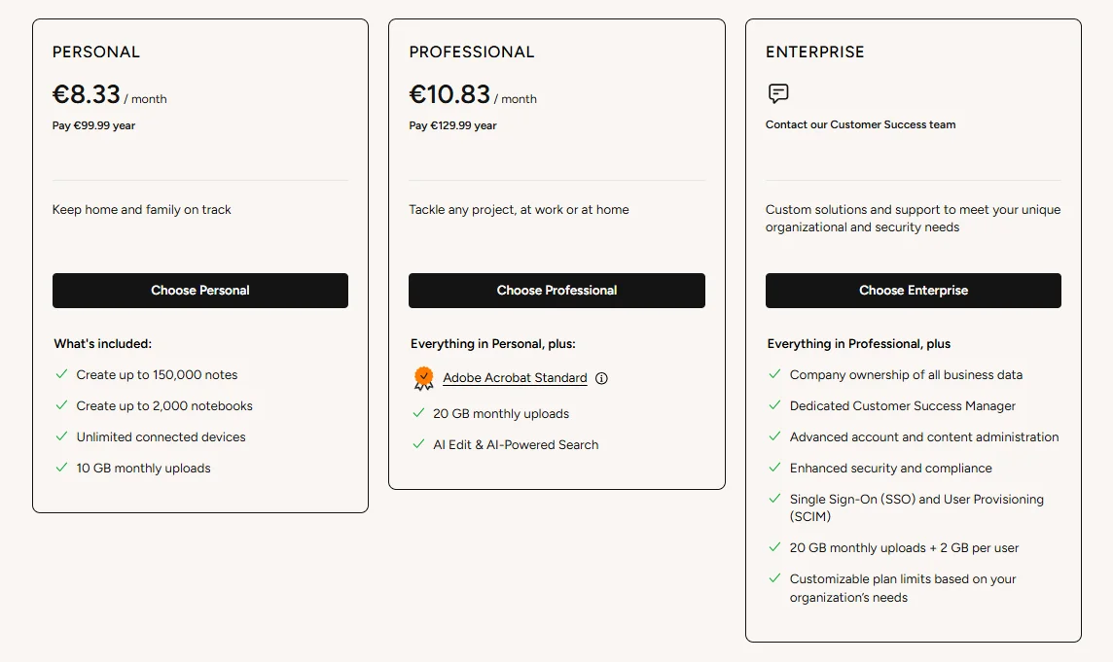Viewport: 1113px width, 662px height.
Task: Click checkmark beside Unlimited connected devices
Action: pos(61,436)
